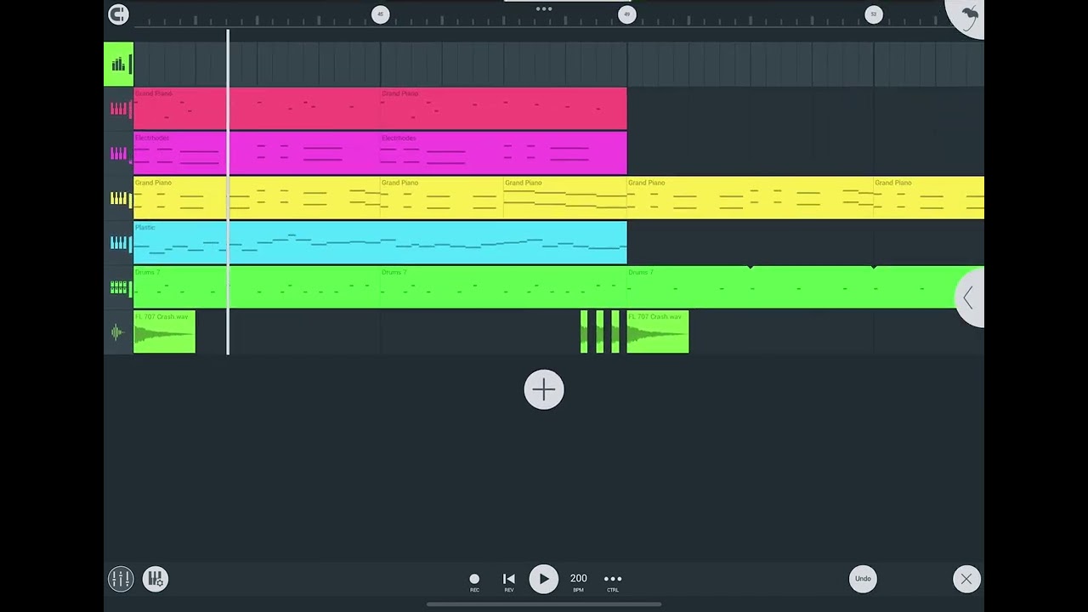The width and height of the screenshot is (1088, 612).
Task: Close the playlist with the X button
Action: click(x=966, y=579)
